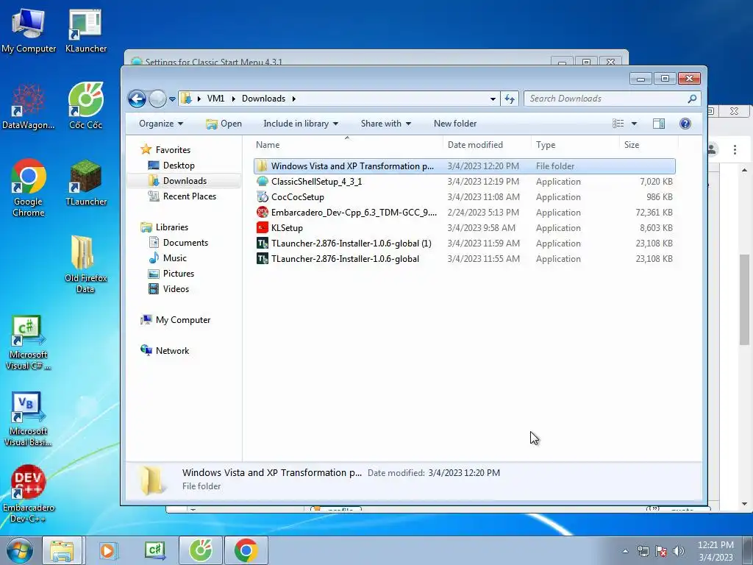The height and width of the screenshot is (565, 753).
Task: Show hidden tray icons arrow
Action: pyautogui.click(x=625, y=551)
